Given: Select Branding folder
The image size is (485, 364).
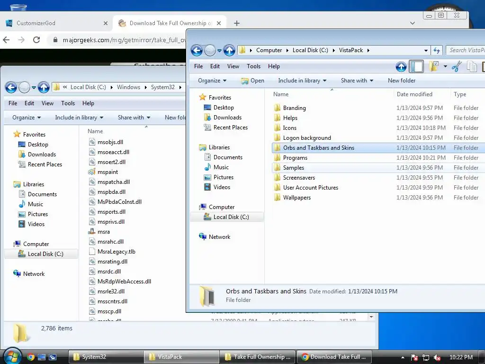Looking at the screenshot, I should click(294, 108).
